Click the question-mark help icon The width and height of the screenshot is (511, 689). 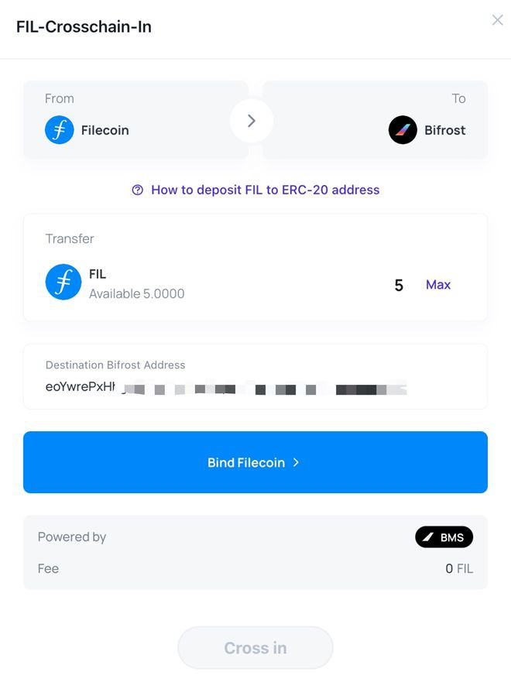coord(136,190)
